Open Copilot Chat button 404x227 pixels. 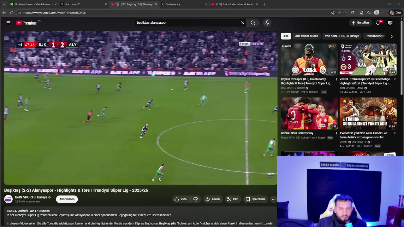395,13
